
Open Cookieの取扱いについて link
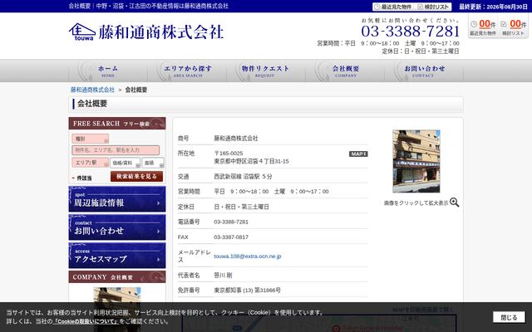[86, 321]
